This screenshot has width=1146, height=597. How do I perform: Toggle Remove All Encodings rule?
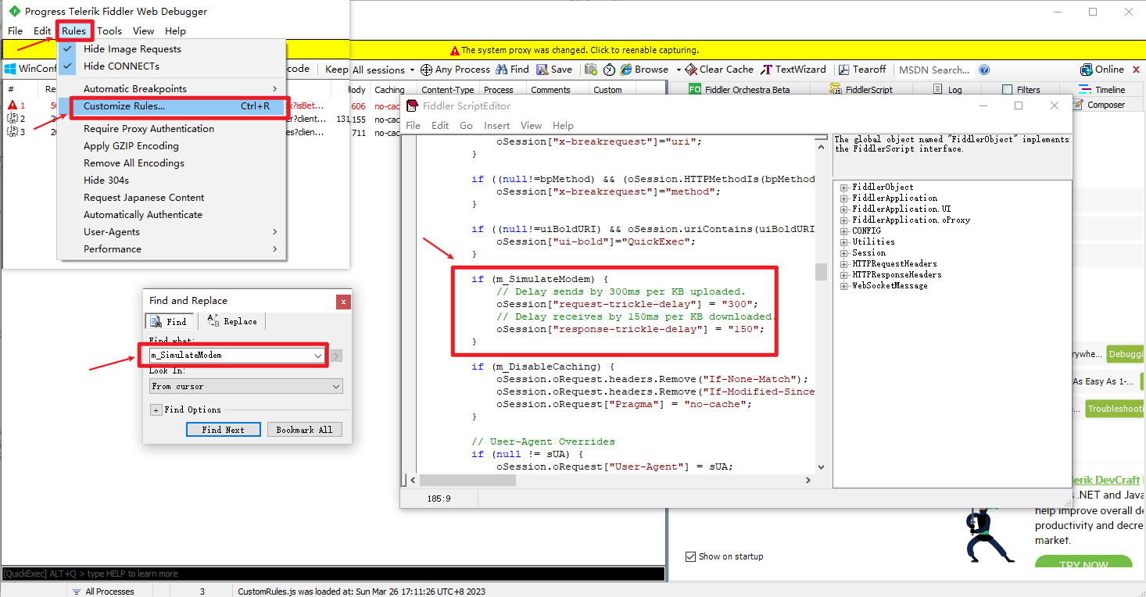coord(134,163)
